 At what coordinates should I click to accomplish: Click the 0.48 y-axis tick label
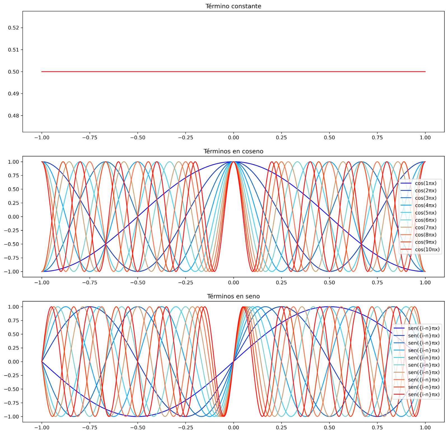click(13, 116)
